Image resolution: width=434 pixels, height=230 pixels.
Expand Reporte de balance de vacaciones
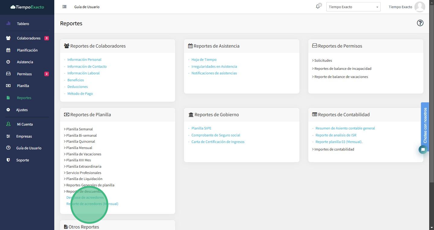coord(341,77)
